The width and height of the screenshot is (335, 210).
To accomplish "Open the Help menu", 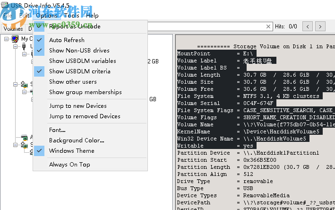I will pos(92,16).
